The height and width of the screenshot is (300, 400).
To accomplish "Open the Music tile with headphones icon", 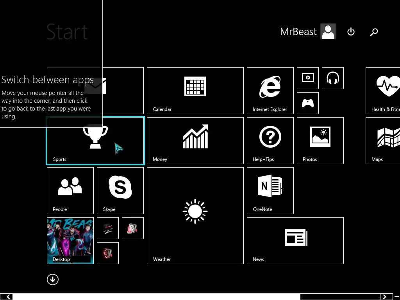I will point(333,78).
